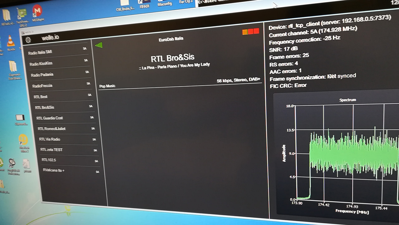Click the AAC errors: 1 line
This screenshot has width=399, height=225.
pos(286,71)
